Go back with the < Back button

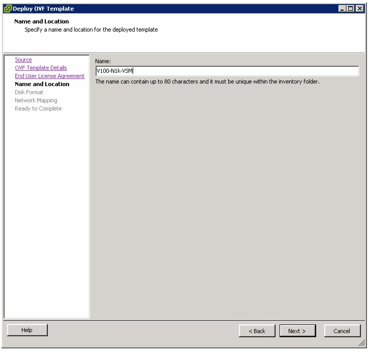(x=257, y=331)
